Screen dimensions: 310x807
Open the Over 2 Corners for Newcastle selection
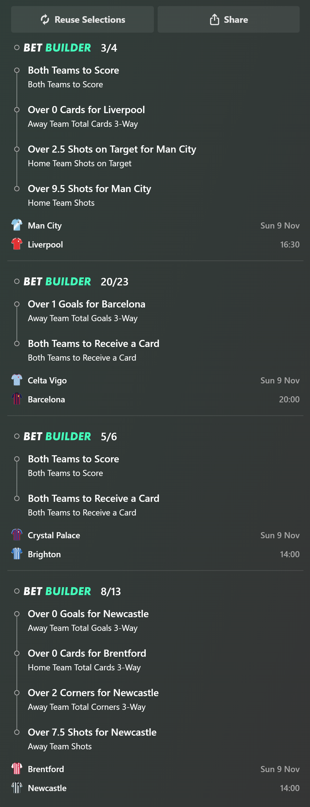(x=93, y=693)
